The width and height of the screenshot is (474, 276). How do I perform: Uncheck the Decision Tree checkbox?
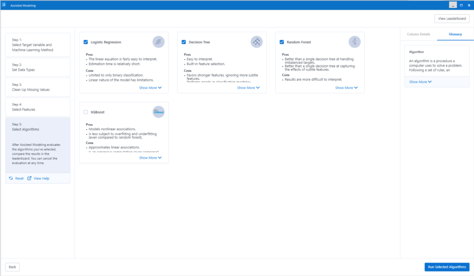pos(184,42)
